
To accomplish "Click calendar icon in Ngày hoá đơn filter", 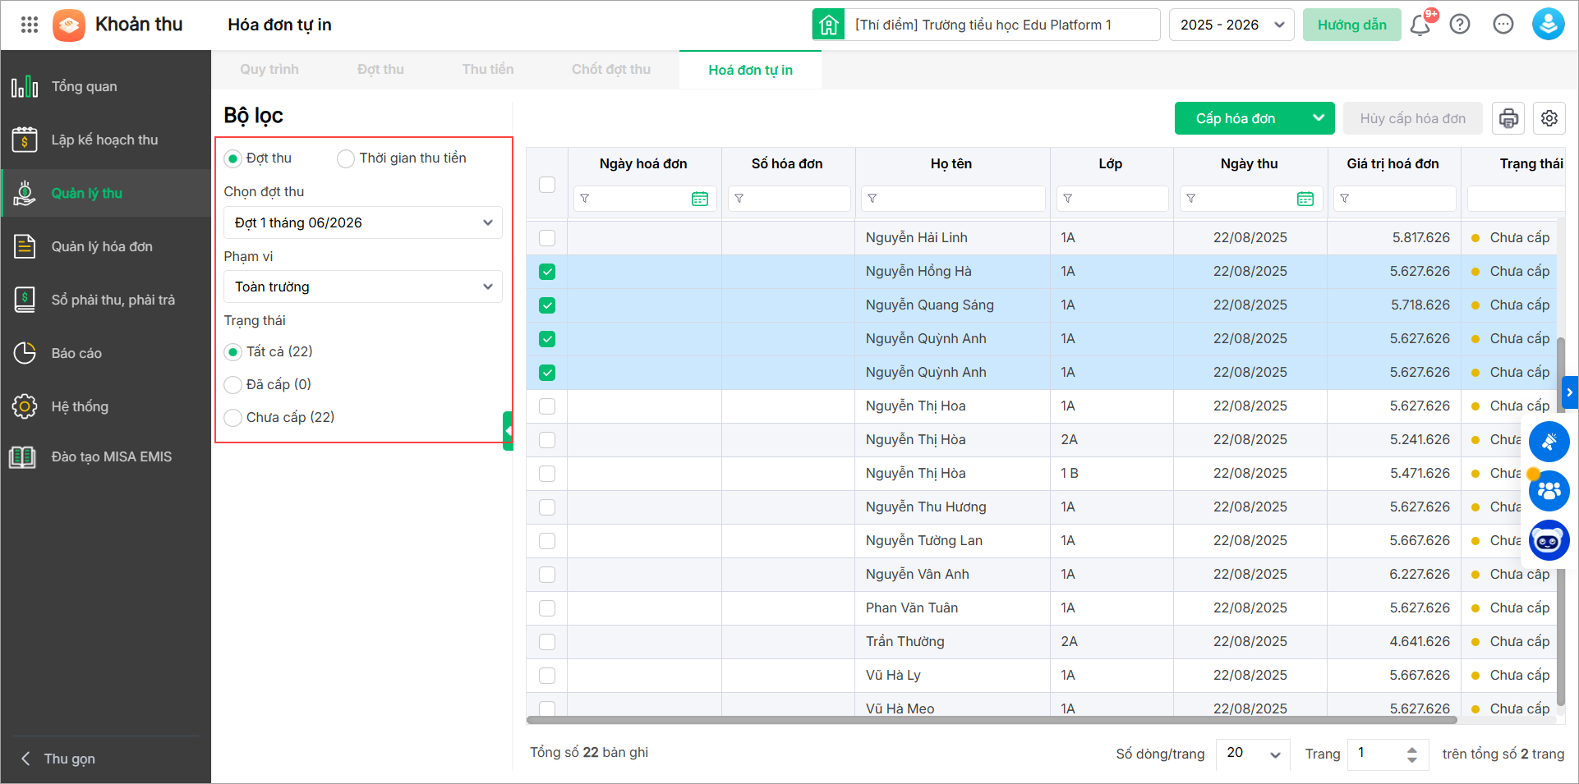I will tap(700, 199).
